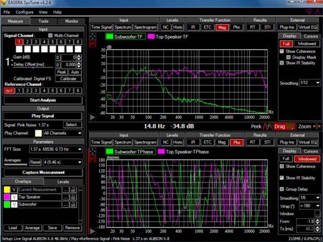
Task: Click the EASERA SysTune title bar app icon
Action: coord(4,3)
